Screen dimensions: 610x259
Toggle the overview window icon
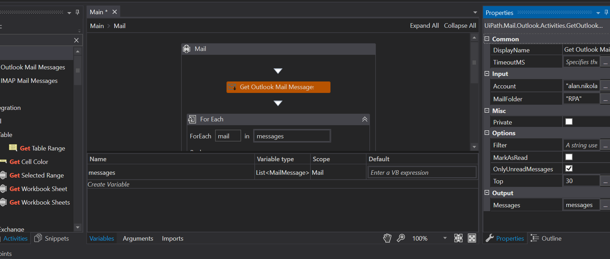tap(472, 238)
